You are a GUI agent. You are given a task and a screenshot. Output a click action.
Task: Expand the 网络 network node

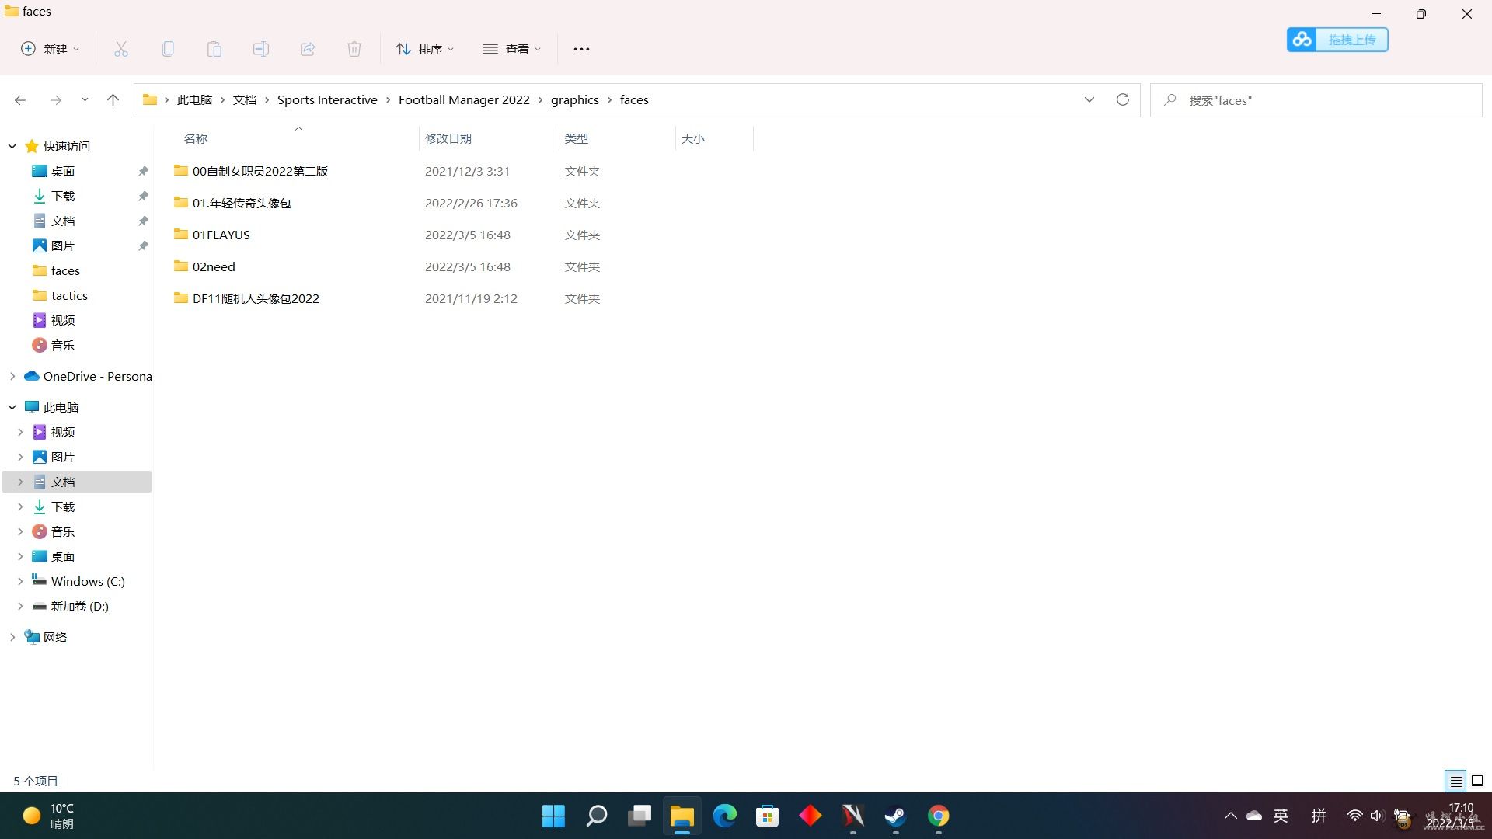[x=12, y=637]
